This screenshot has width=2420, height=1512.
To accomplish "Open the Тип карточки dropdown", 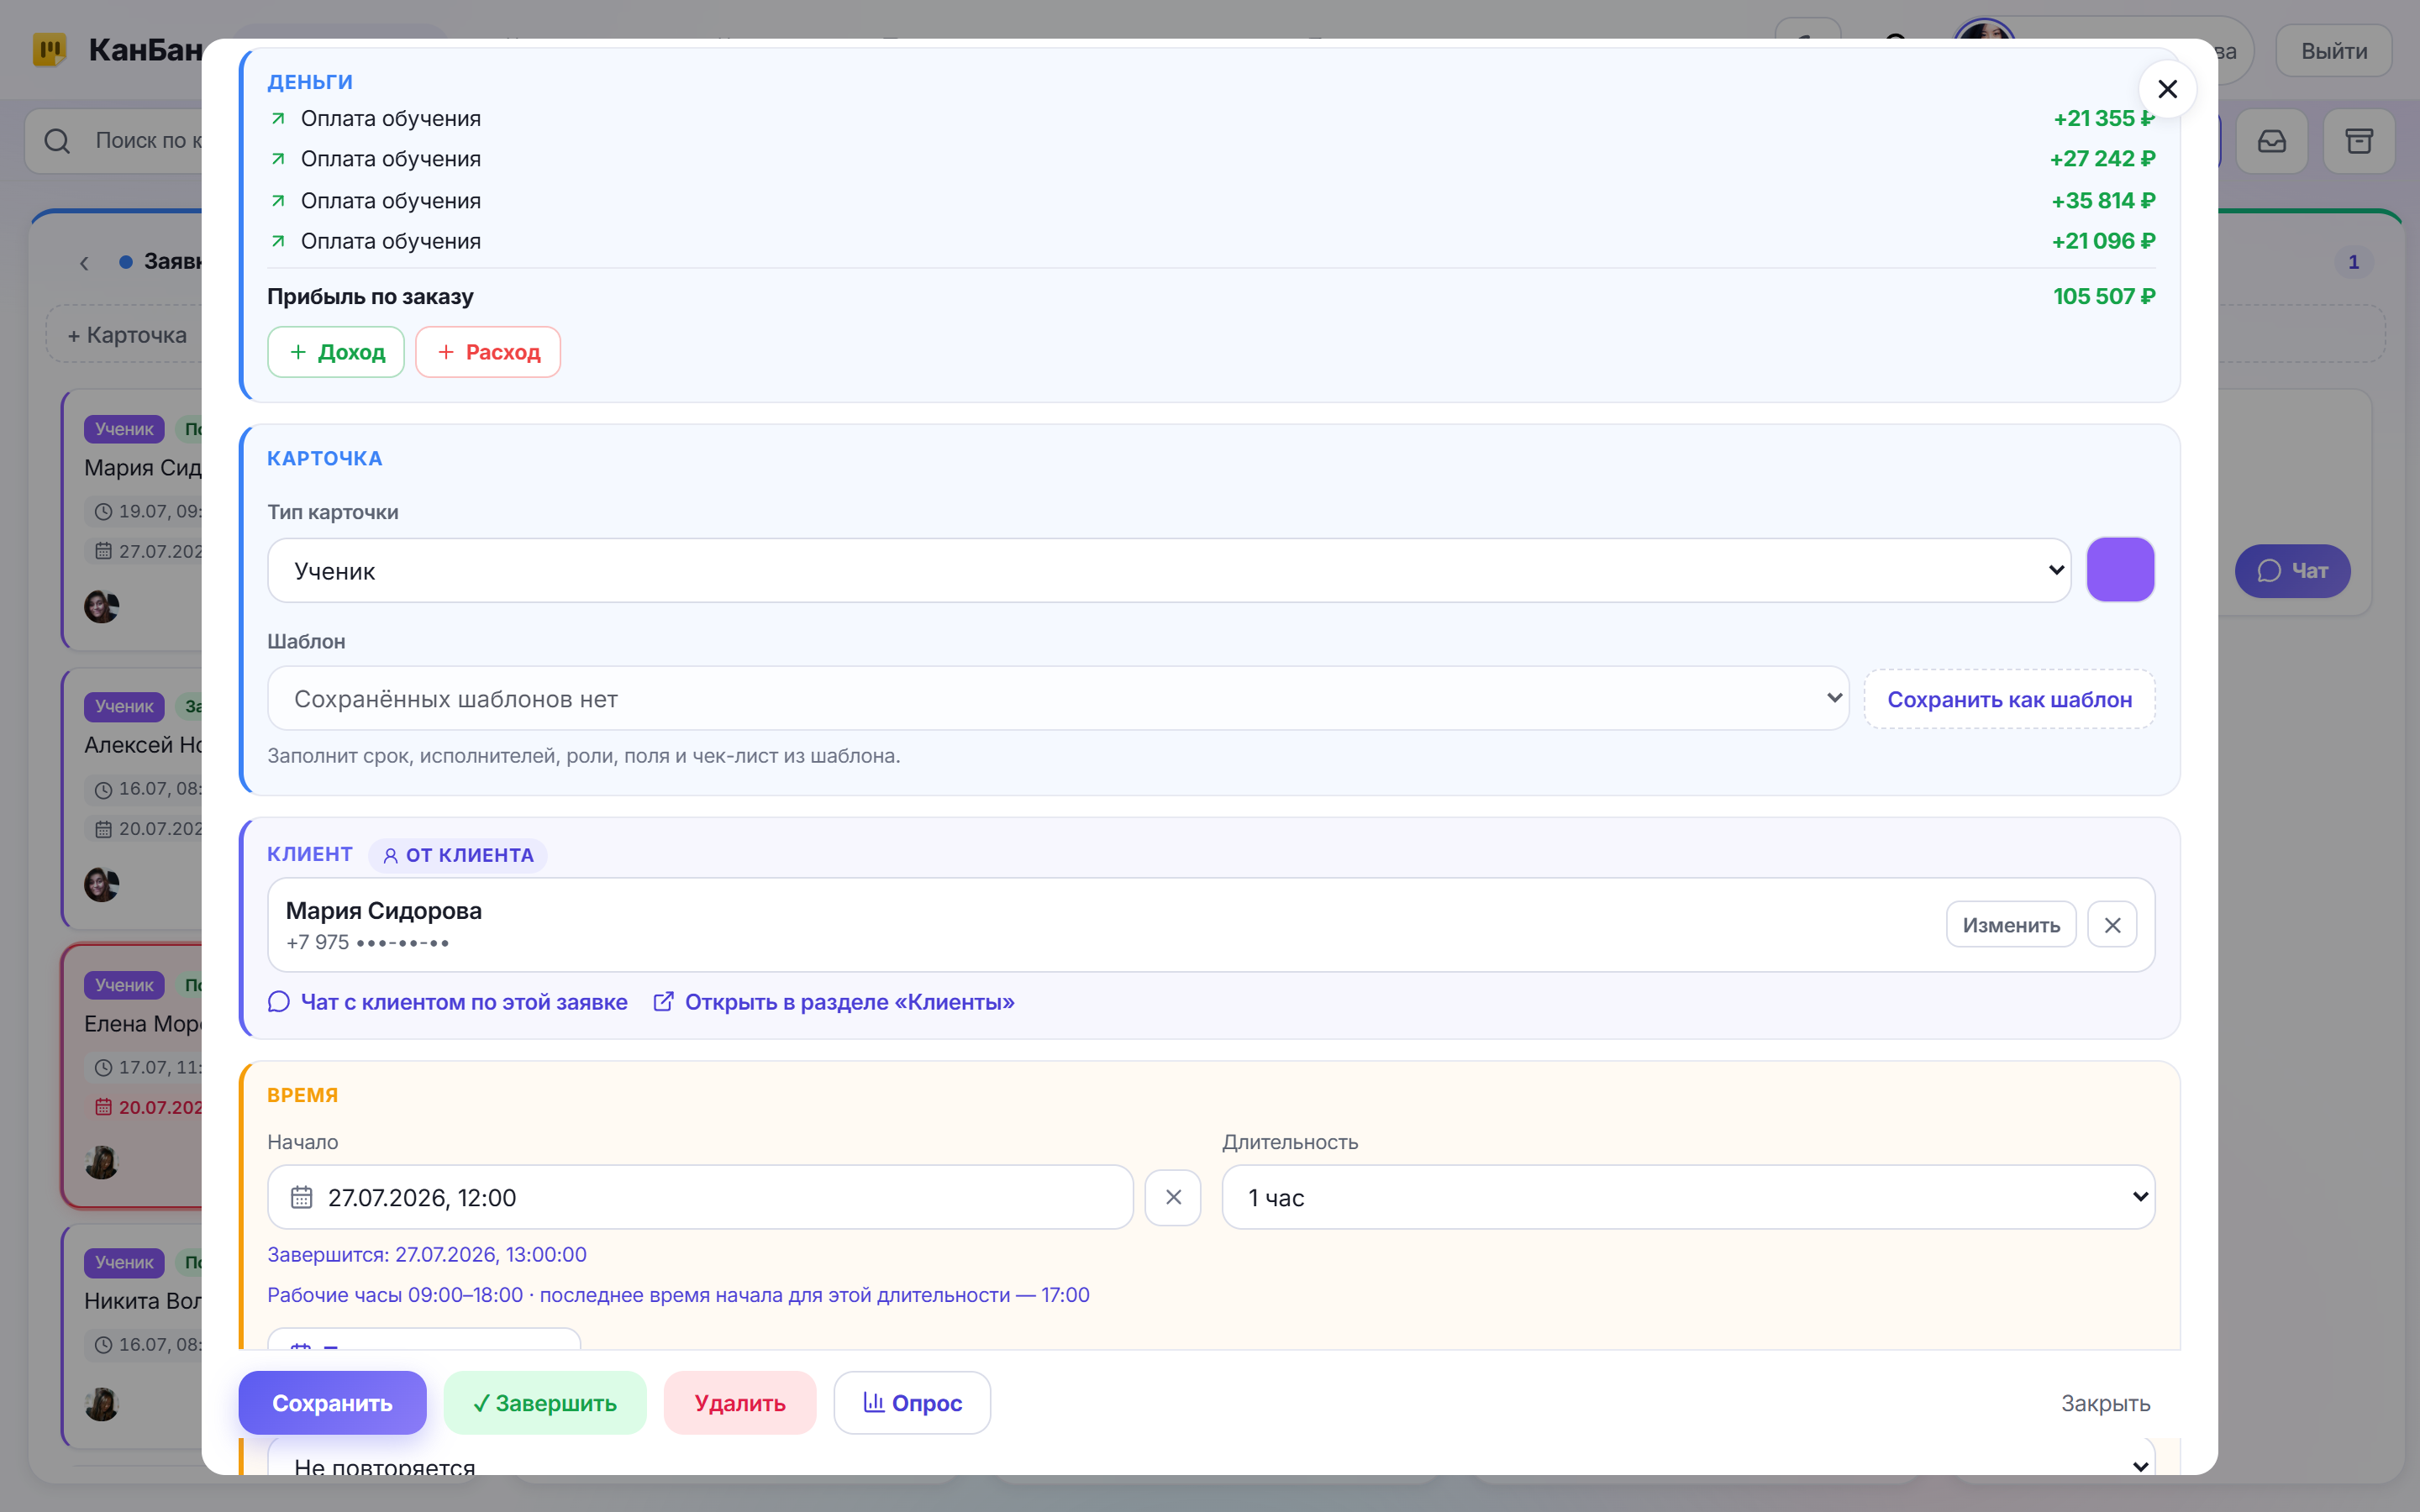I will click(x=1168, y=570).
